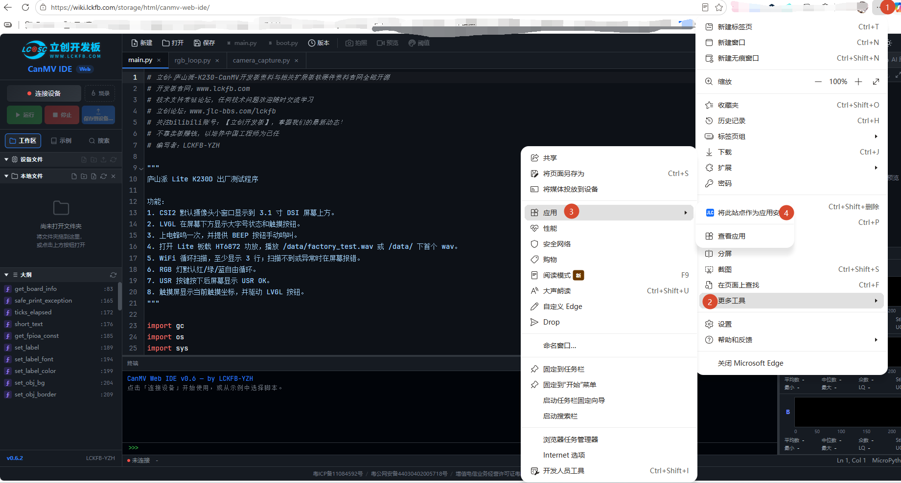Toggle code fold arrow at line 9

tap(141, 168)
